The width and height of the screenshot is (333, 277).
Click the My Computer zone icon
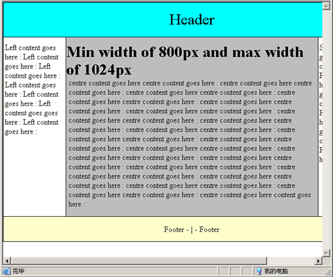click(x=259, y=271)
